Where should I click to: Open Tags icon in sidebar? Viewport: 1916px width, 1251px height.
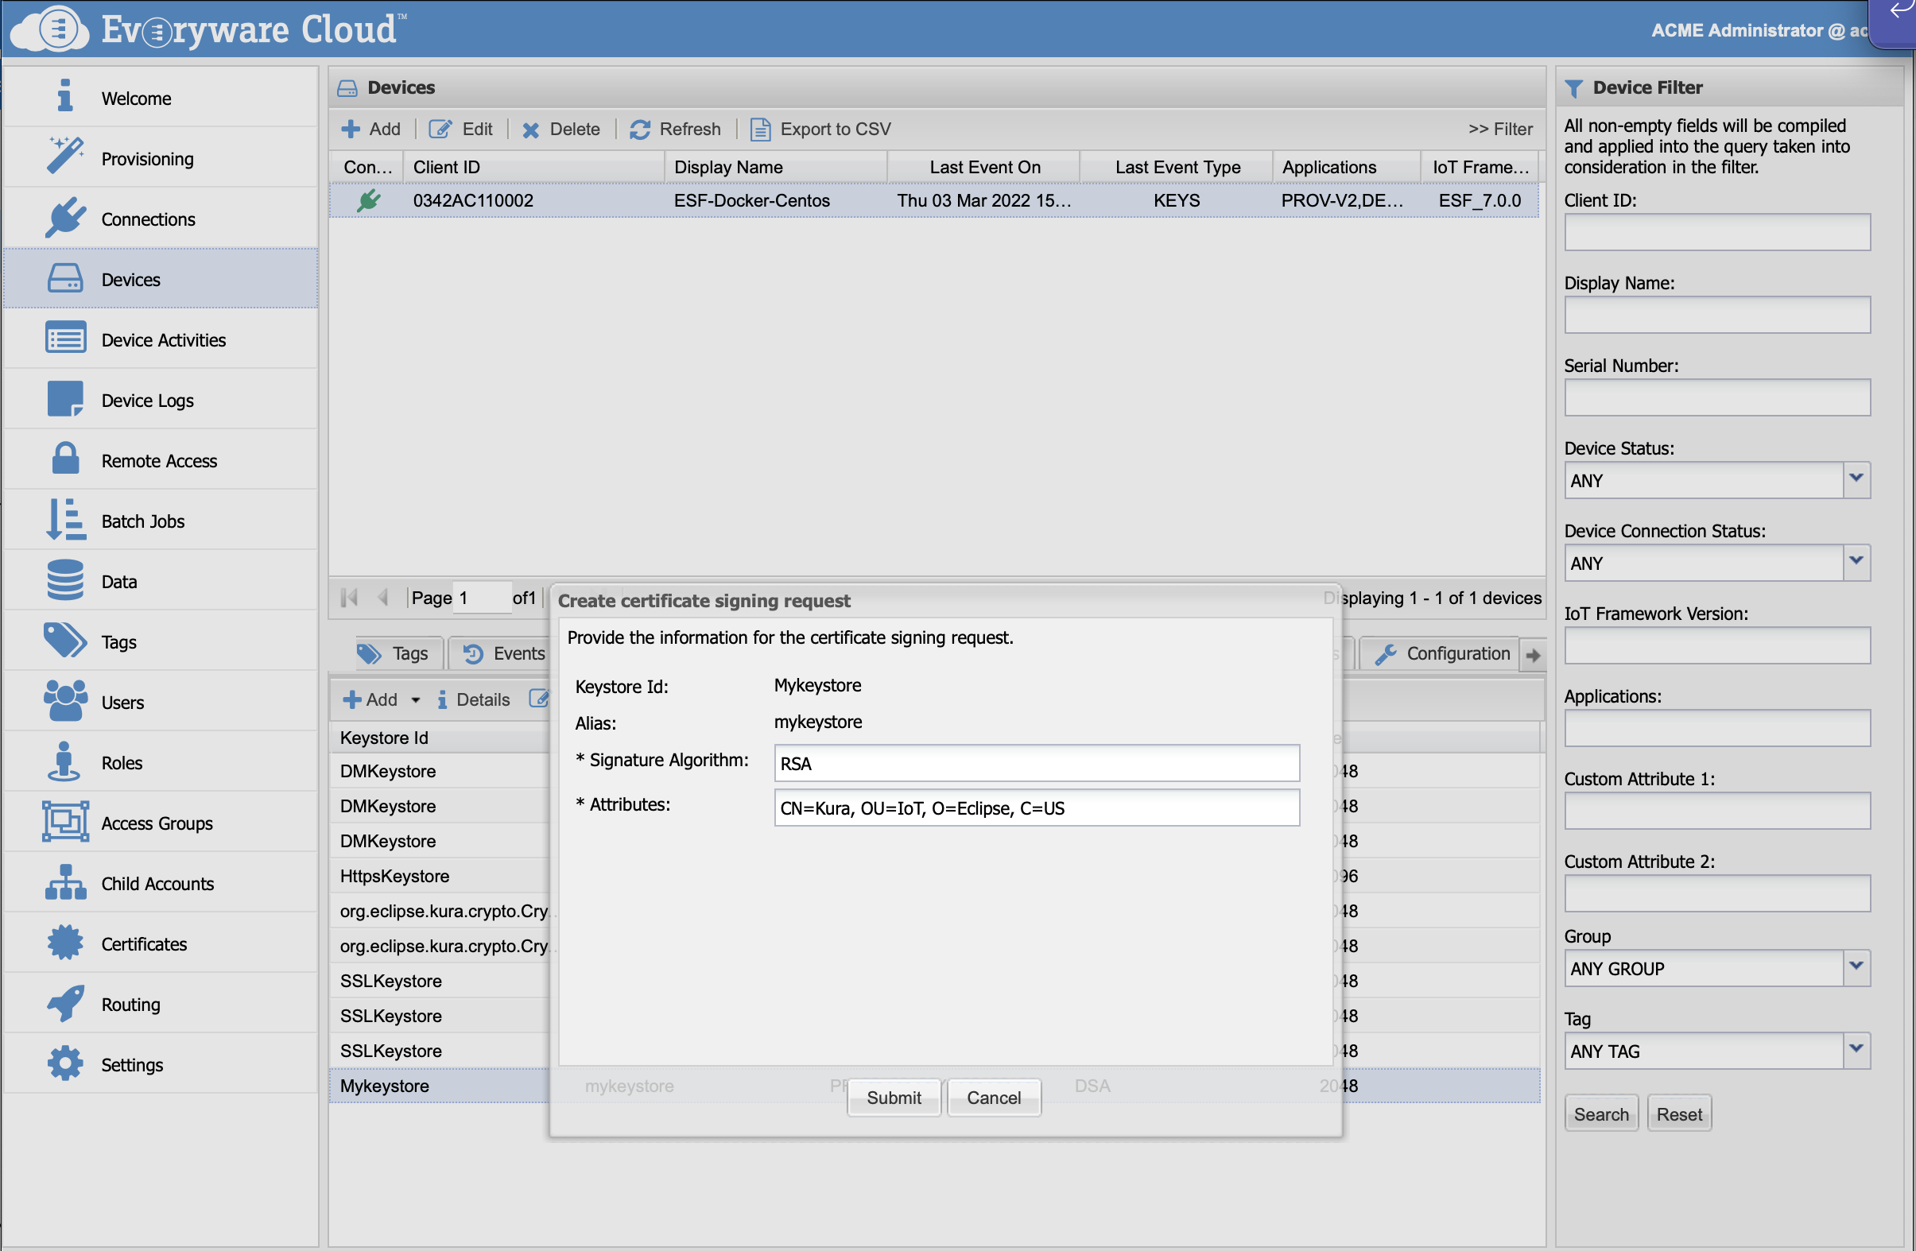point(65,641)
